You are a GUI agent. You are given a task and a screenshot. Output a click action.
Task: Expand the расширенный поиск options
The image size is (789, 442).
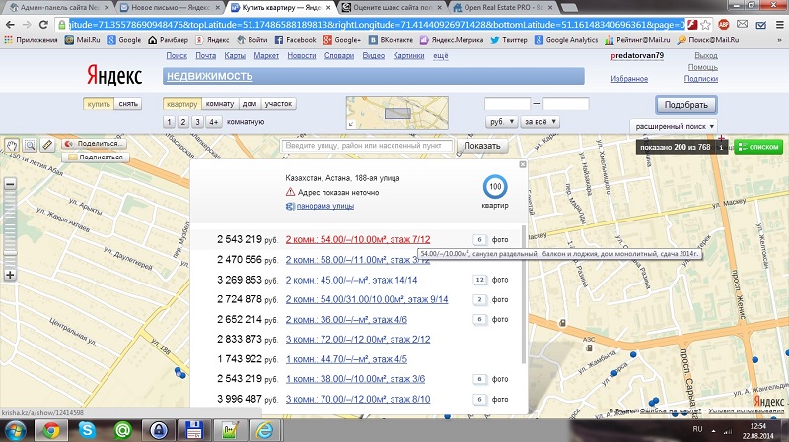tap(674, 126)
